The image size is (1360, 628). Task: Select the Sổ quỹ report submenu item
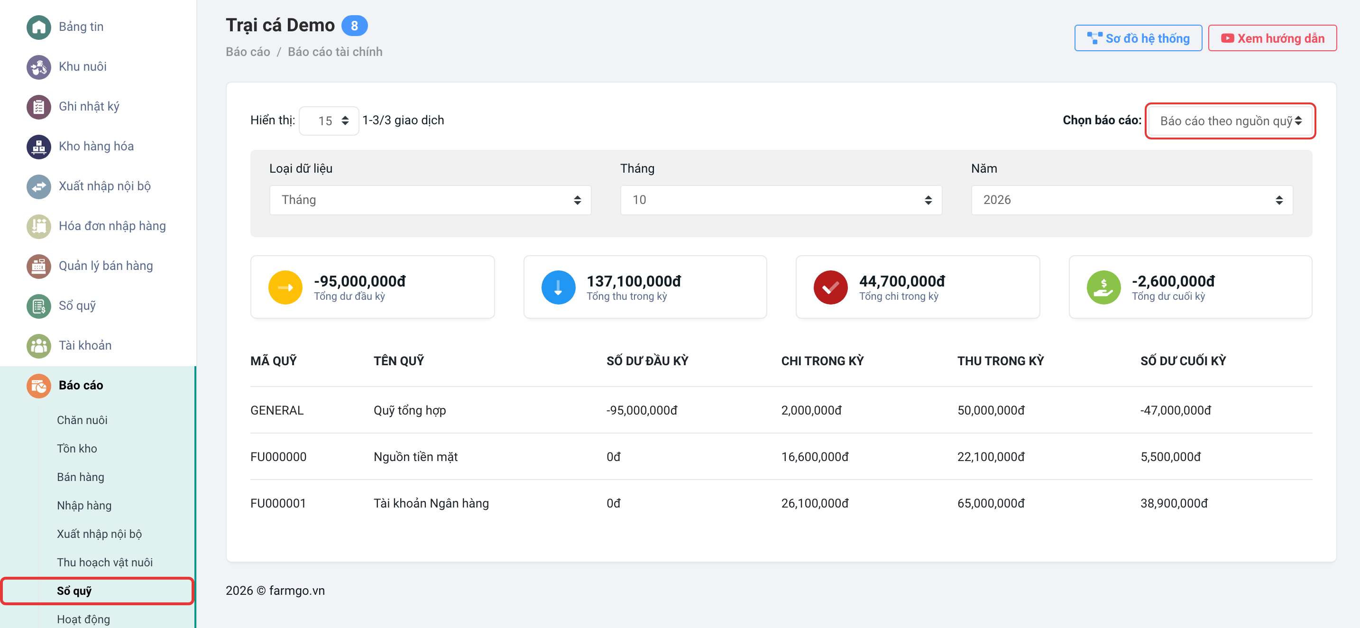pos(74,591)
